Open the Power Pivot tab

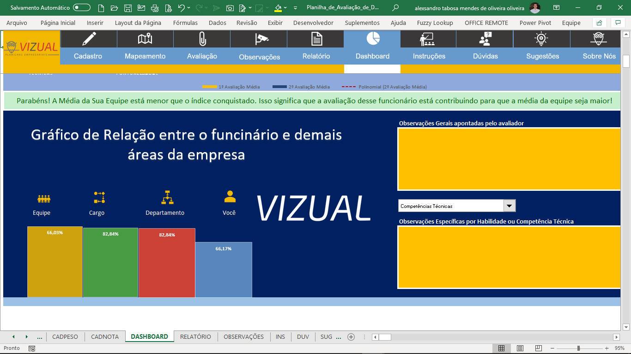point(535,23)
